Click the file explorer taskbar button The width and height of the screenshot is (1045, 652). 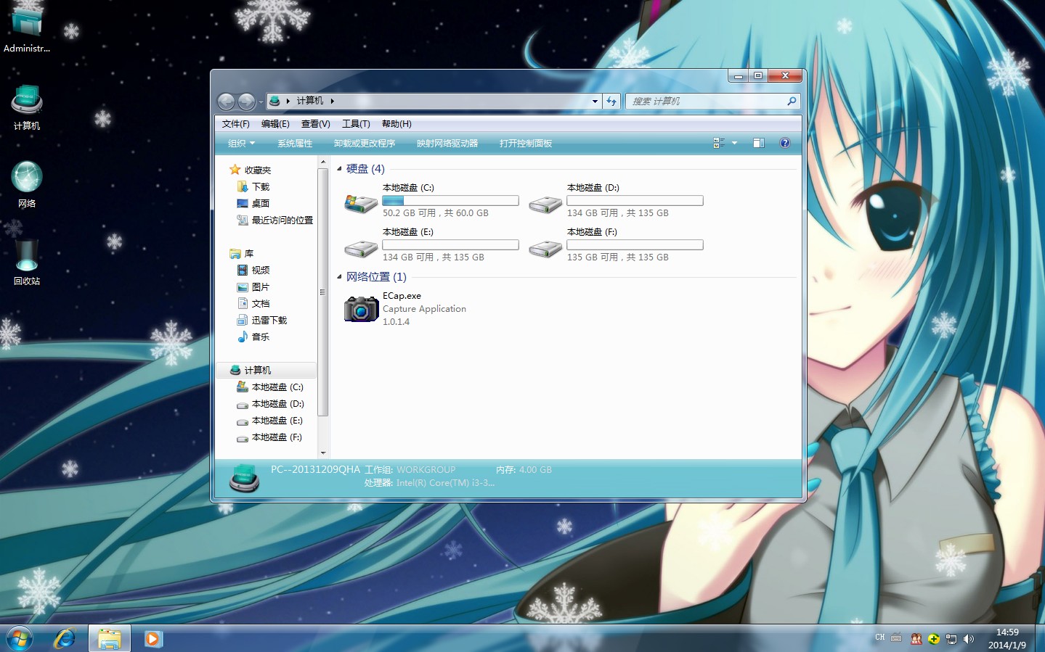click(x=110, y=638)
